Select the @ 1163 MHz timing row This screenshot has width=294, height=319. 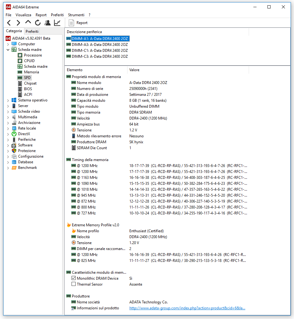tap(157, 177)
